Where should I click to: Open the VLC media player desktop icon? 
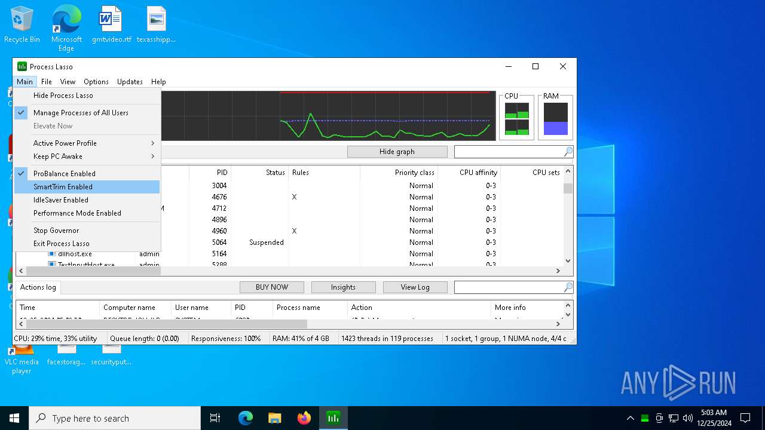tap(22, 358)
